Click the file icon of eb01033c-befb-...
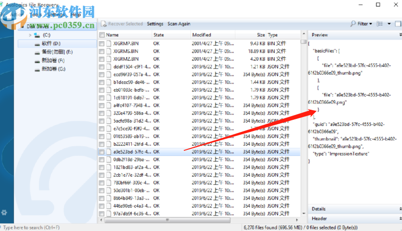The image size is (402, 231). click(x=109, y=90)
